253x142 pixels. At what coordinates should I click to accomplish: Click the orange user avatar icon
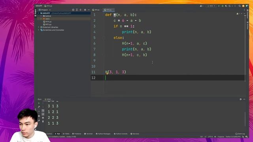pos(243,6)
